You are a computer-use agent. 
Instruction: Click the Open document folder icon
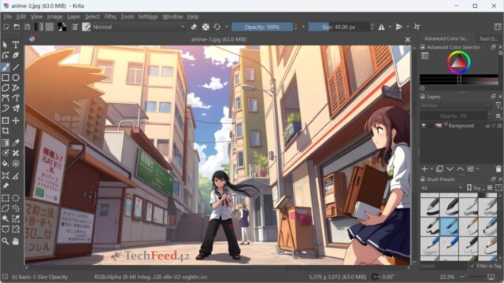(17, 27)
